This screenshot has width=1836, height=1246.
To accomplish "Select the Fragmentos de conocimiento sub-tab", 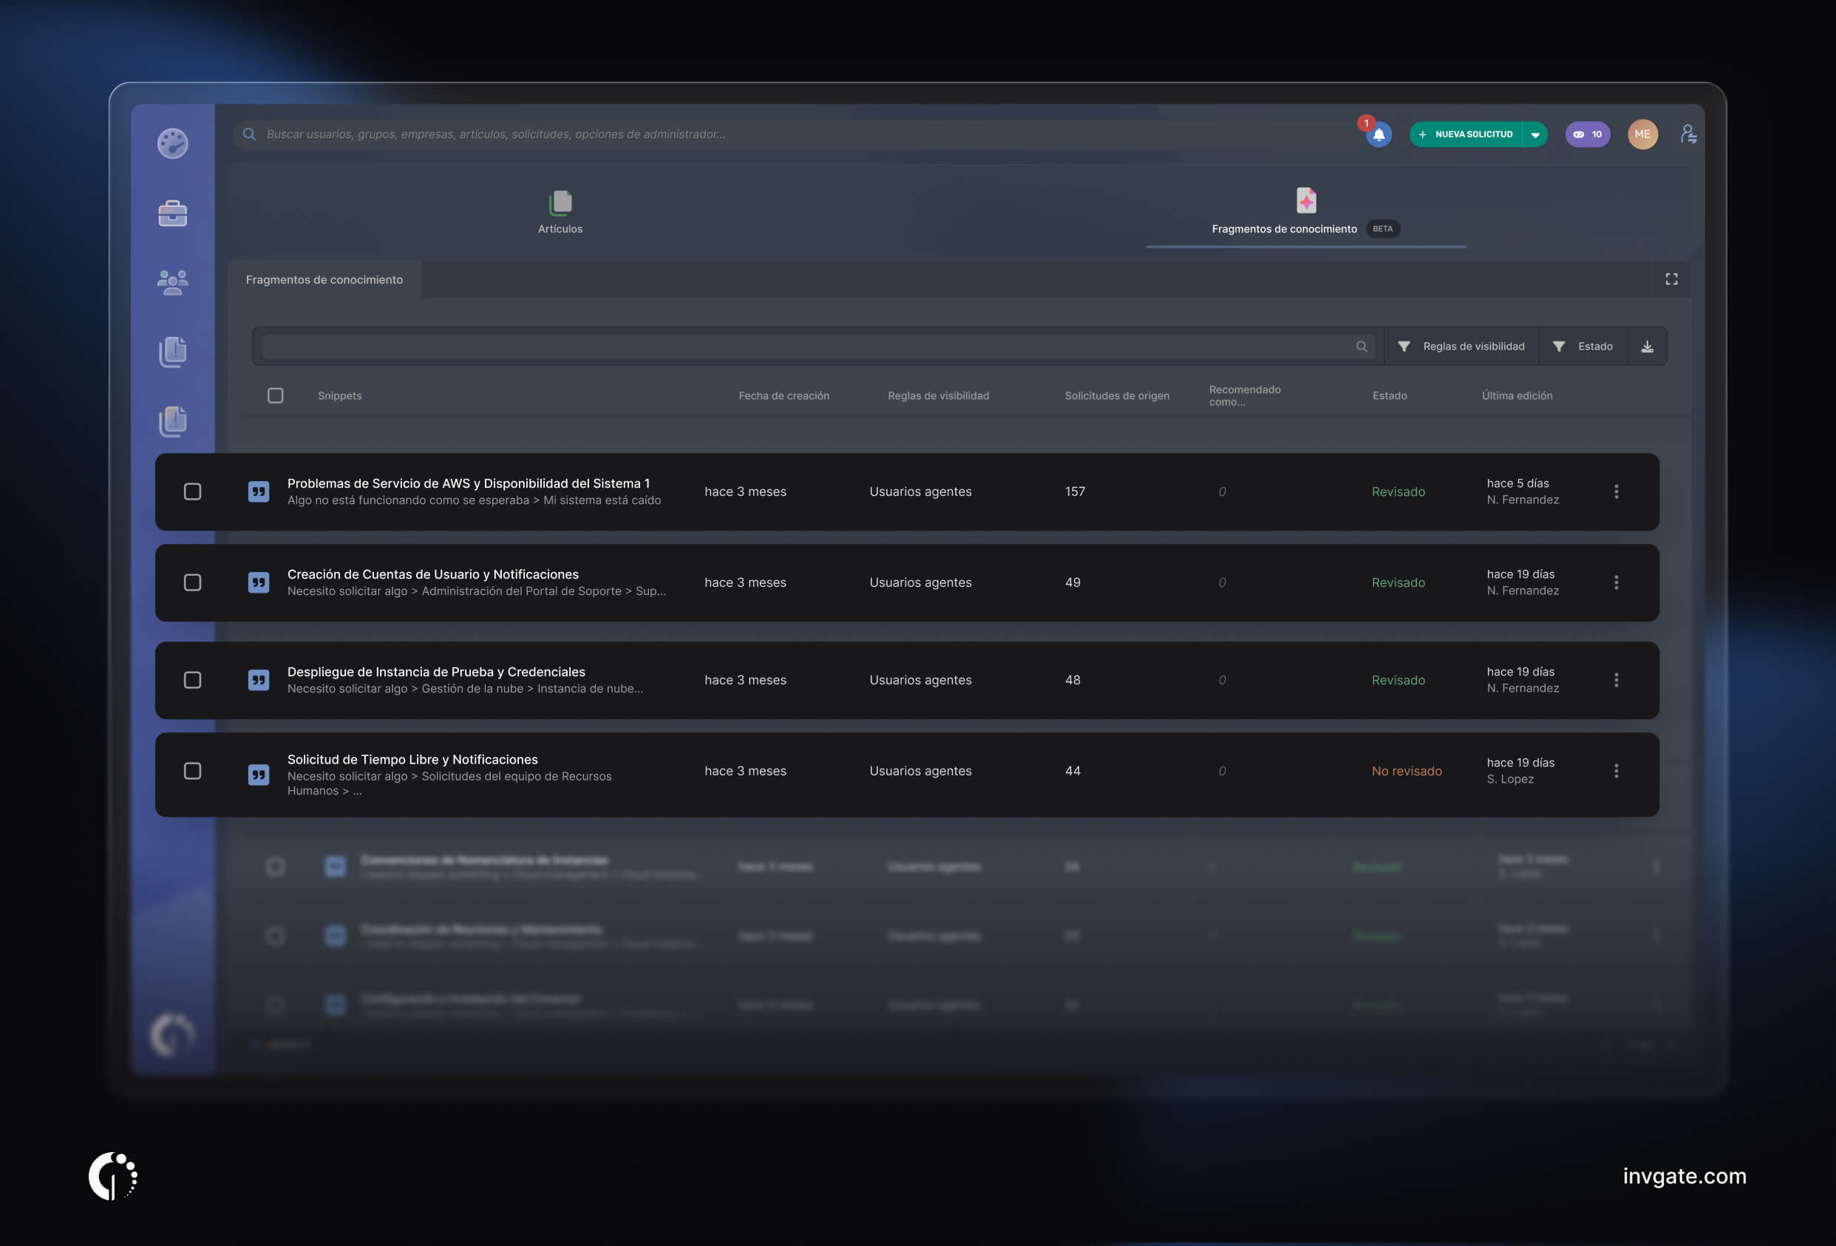I will tap(324, 279).
